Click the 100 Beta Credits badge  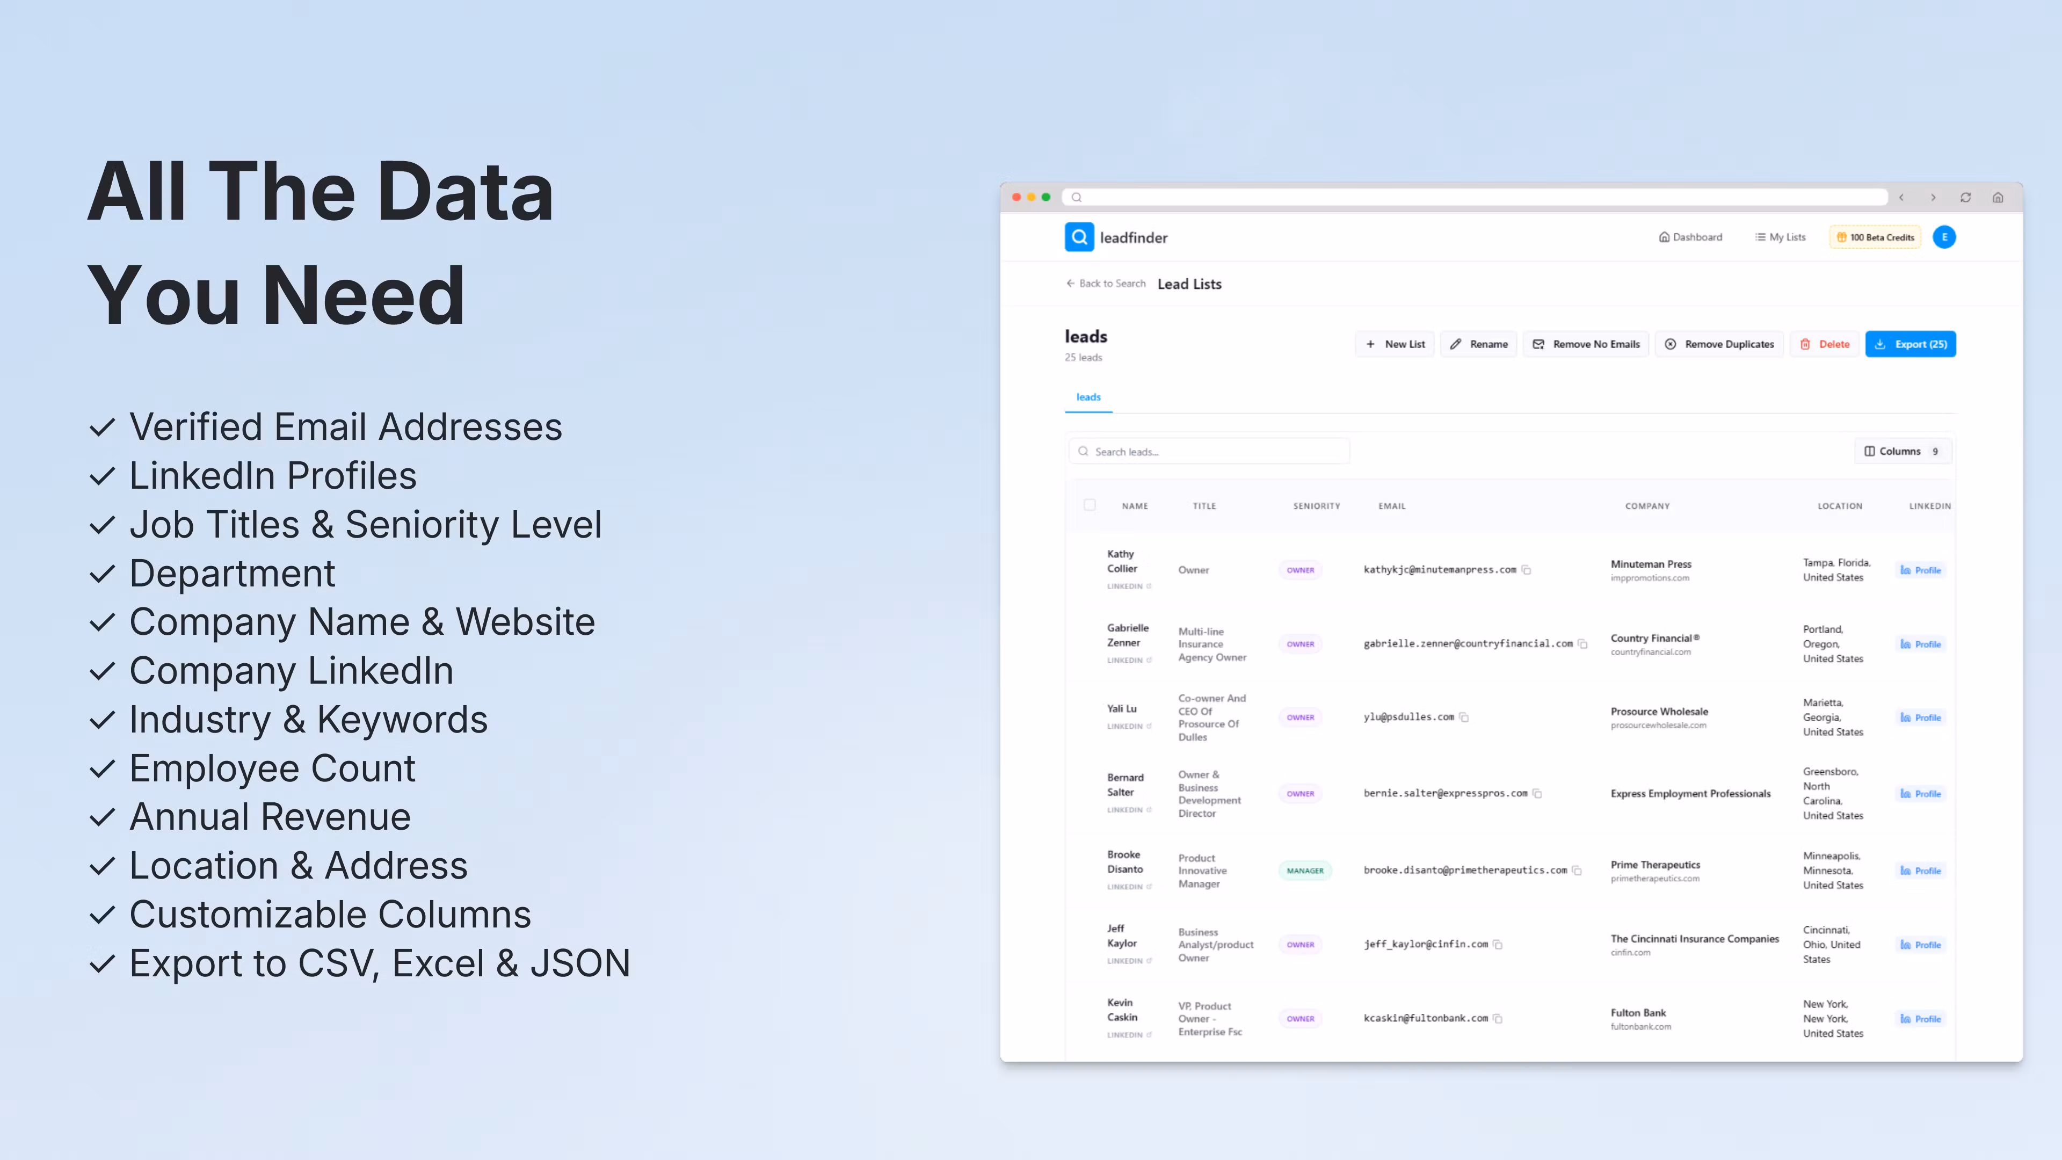1875,237
